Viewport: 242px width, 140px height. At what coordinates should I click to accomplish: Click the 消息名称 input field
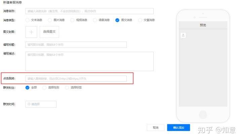(x=89, y=11)
